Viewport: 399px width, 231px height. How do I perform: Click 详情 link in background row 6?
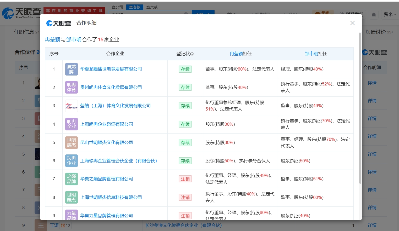[372, 172]
